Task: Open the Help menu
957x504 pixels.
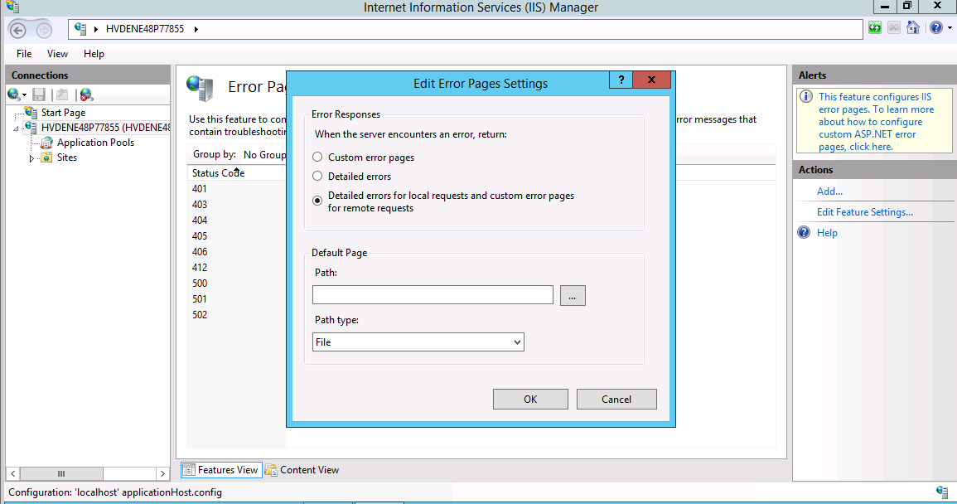Action: coord(94,54)
